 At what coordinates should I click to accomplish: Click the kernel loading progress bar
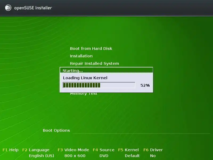(x=99, y=85)
